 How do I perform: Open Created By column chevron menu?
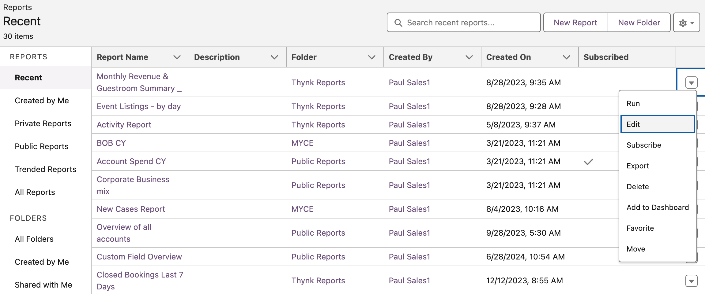coord(469,57)
